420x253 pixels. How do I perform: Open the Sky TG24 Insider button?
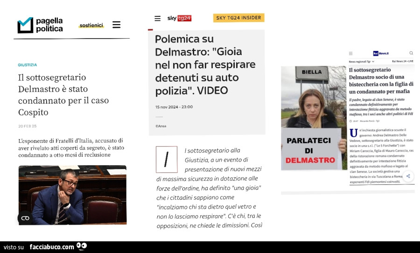(x=238, y=18)
